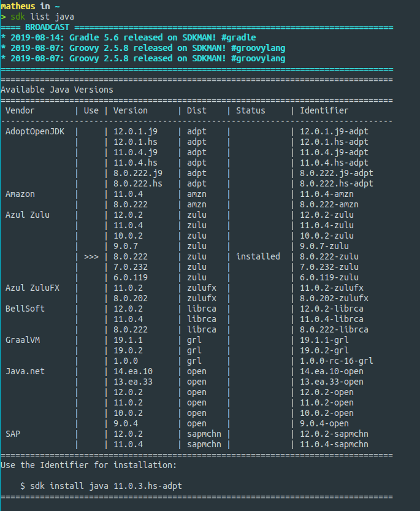Viewport: 420px width, 511px height.
Task: Select identifier 13.ea.33-open
Action: click(x=331, y=382)
